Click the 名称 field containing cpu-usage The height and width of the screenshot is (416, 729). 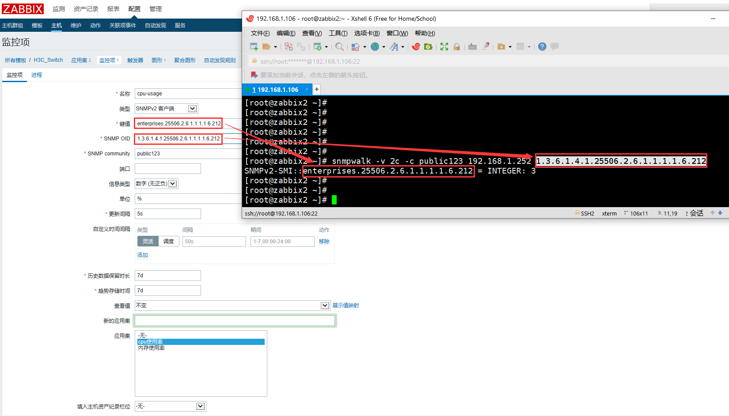[x=188, y=94]
